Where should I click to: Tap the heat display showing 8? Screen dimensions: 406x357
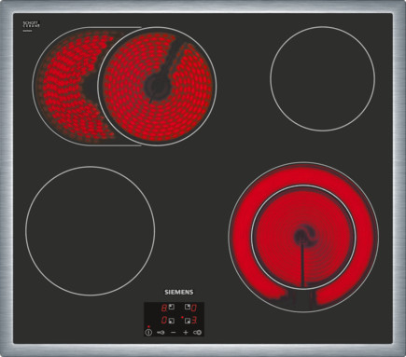[x=164, y=308]
